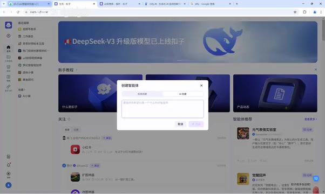Viewport: 325px width, 194px height.
Task: Open the 产品动态 tutorial card
Action: [x=275, y=93]
